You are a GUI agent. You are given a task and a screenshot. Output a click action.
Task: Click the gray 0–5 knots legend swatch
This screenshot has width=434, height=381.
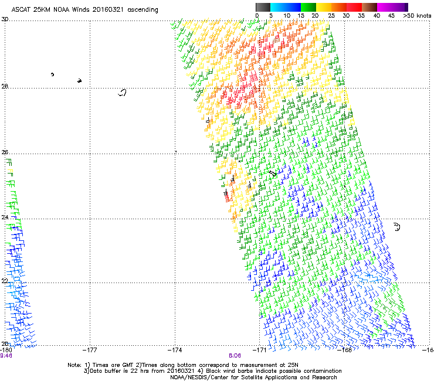coord(263,7)
